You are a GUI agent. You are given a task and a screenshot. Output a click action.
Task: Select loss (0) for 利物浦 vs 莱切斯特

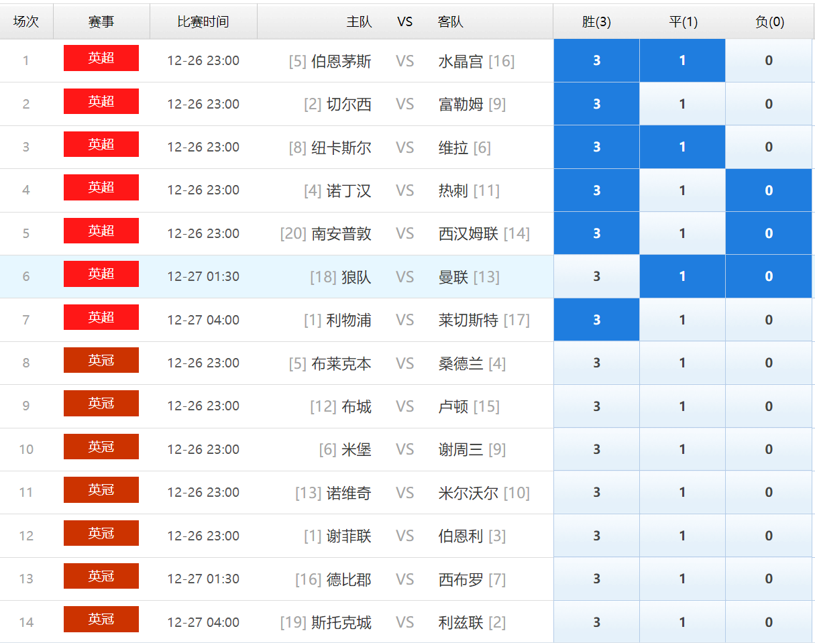[x=769, y=320]
